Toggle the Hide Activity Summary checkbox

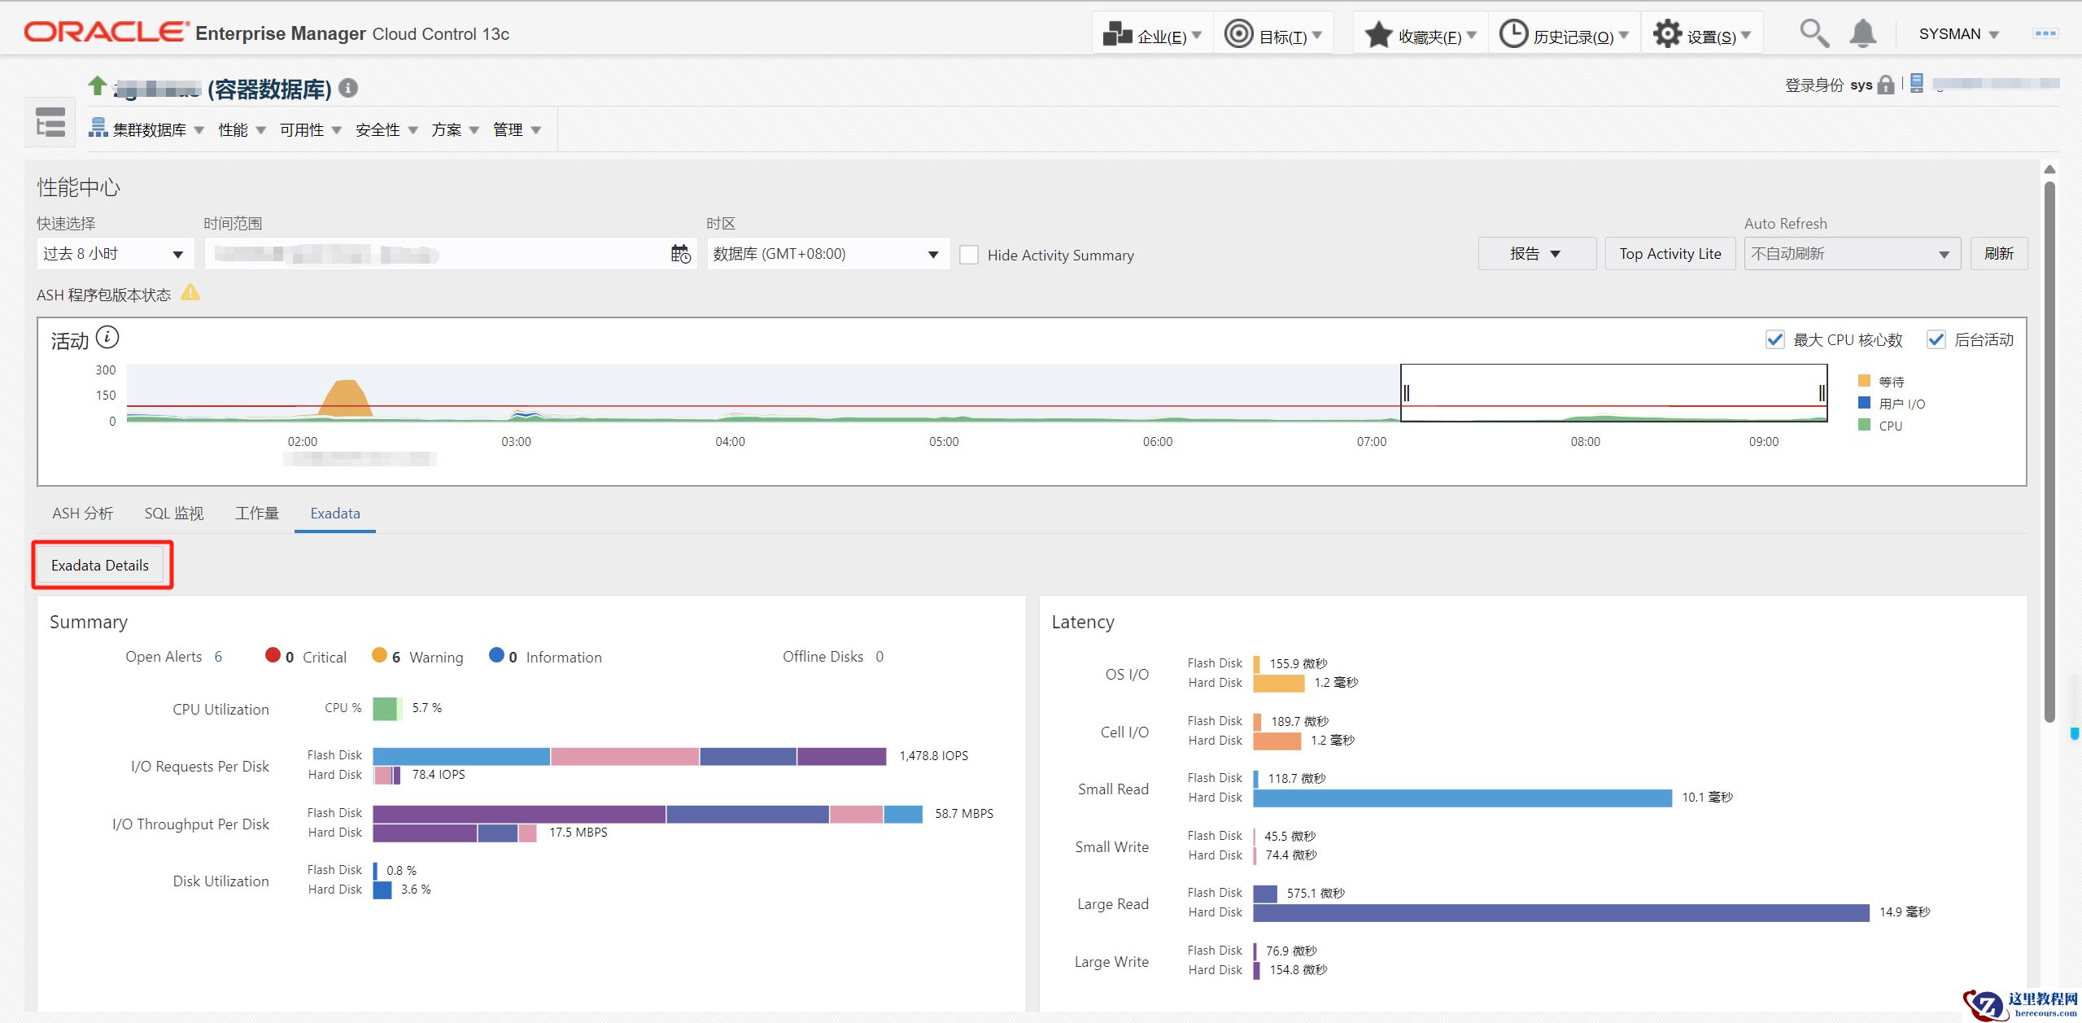pos(969,255)
